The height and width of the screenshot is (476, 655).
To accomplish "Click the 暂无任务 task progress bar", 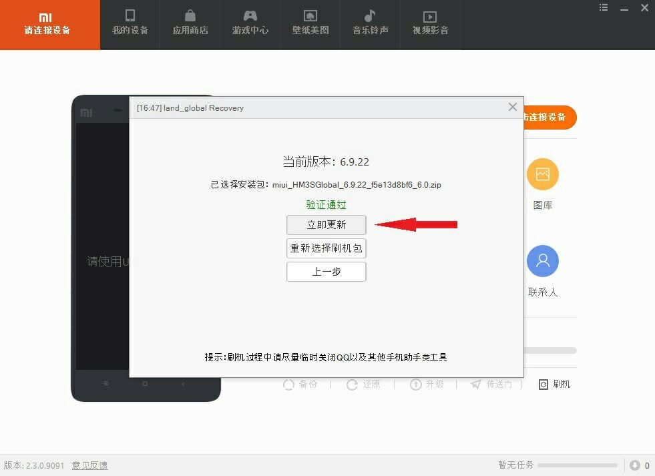I will [578, 465].
